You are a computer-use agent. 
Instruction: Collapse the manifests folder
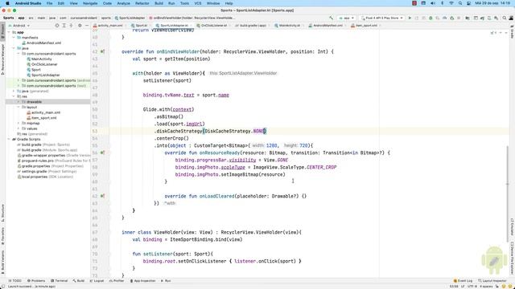[14, 38]
